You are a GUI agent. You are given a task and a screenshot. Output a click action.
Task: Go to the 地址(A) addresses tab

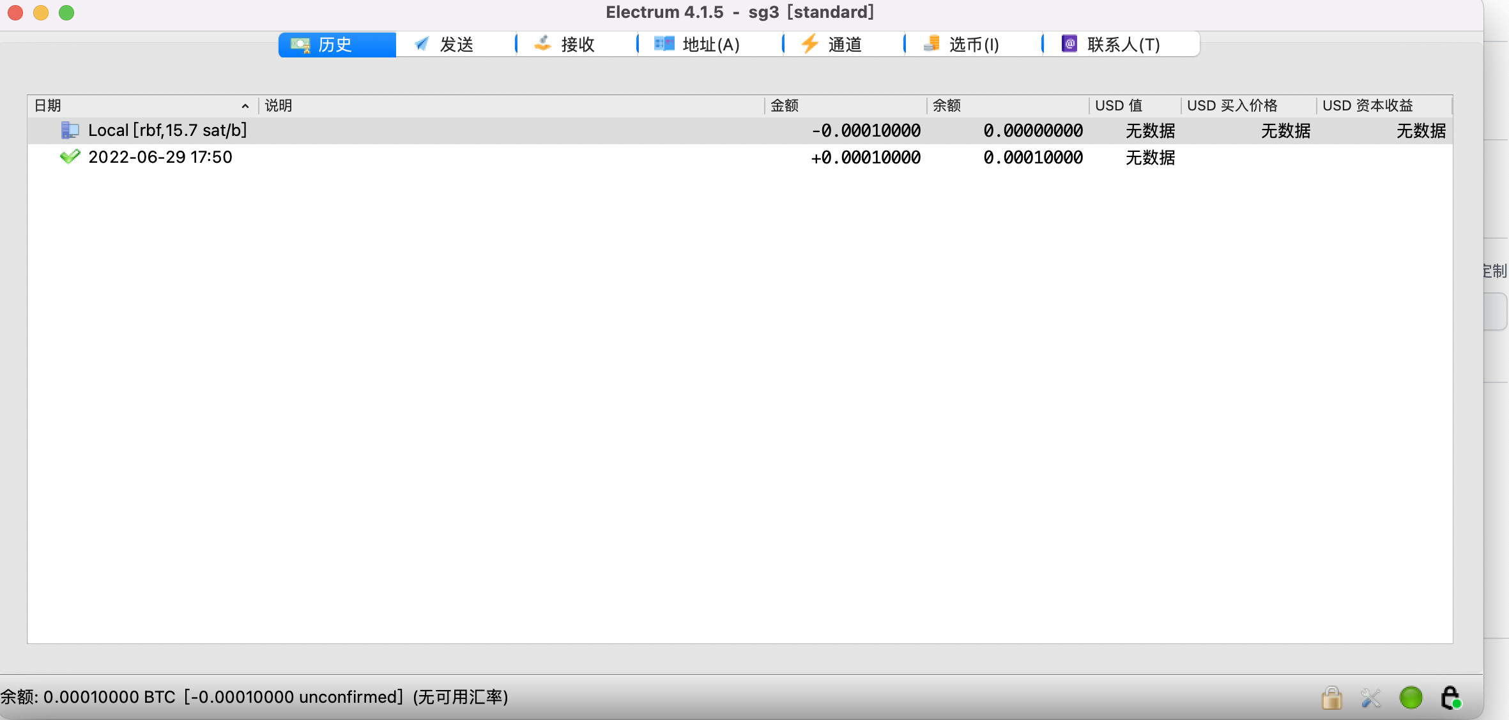coord(710,45)
